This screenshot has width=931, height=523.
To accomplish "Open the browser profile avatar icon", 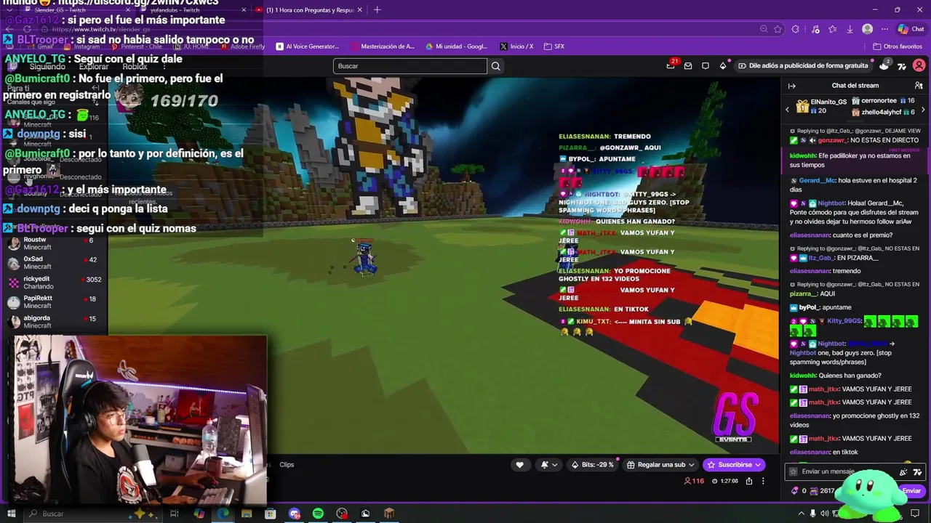I will [867, 29].
